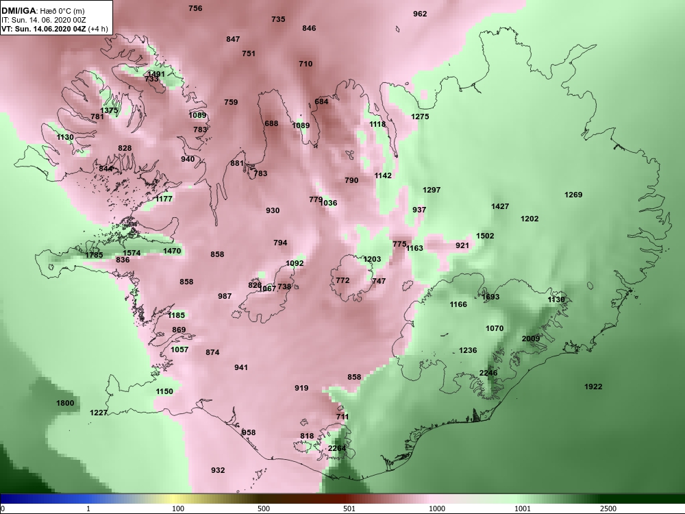
Task: Click the map value 932
Action: (218, 470)
